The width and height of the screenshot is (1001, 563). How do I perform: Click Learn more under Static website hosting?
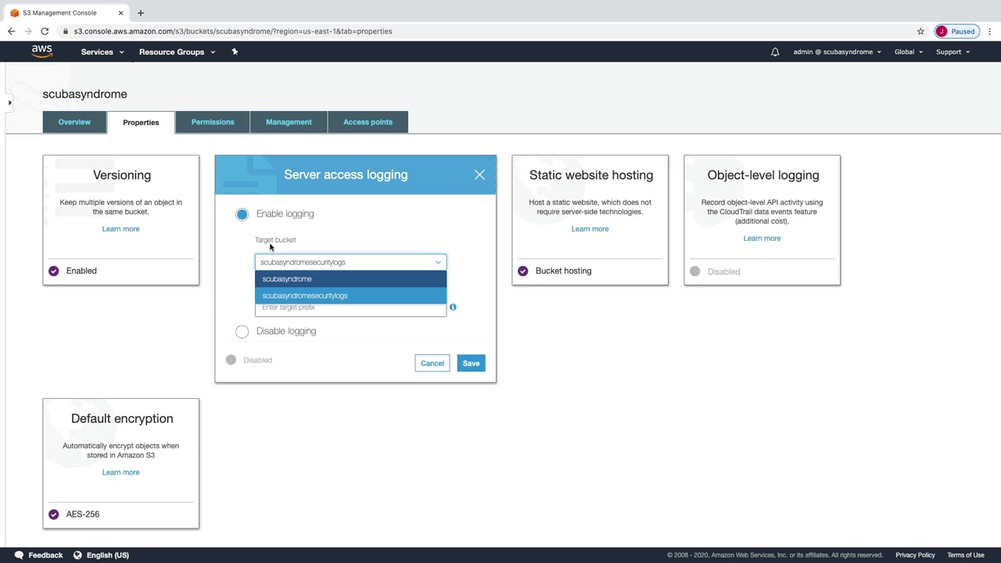(590, 229)
